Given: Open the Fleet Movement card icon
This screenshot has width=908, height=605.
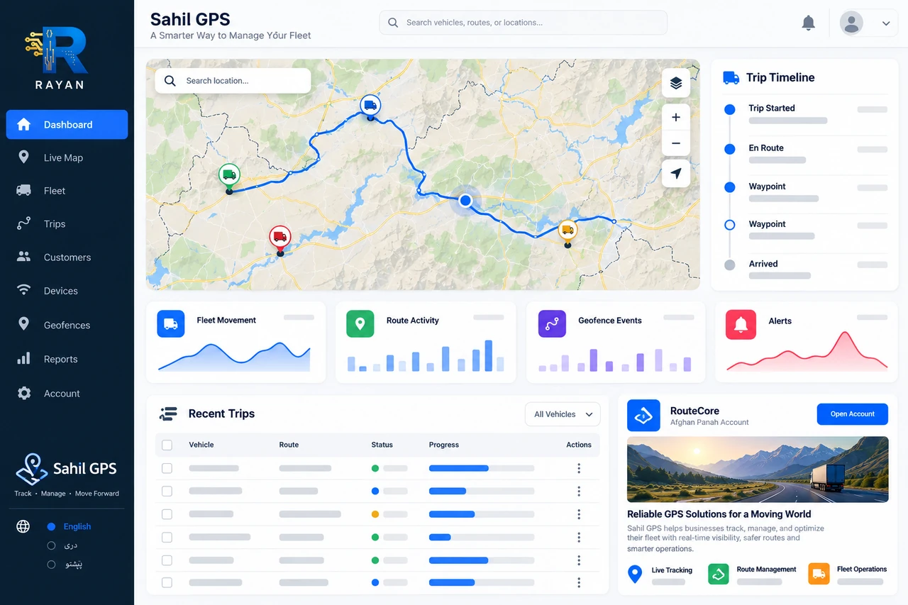Looking at the screenshot, I should (170, 323).
